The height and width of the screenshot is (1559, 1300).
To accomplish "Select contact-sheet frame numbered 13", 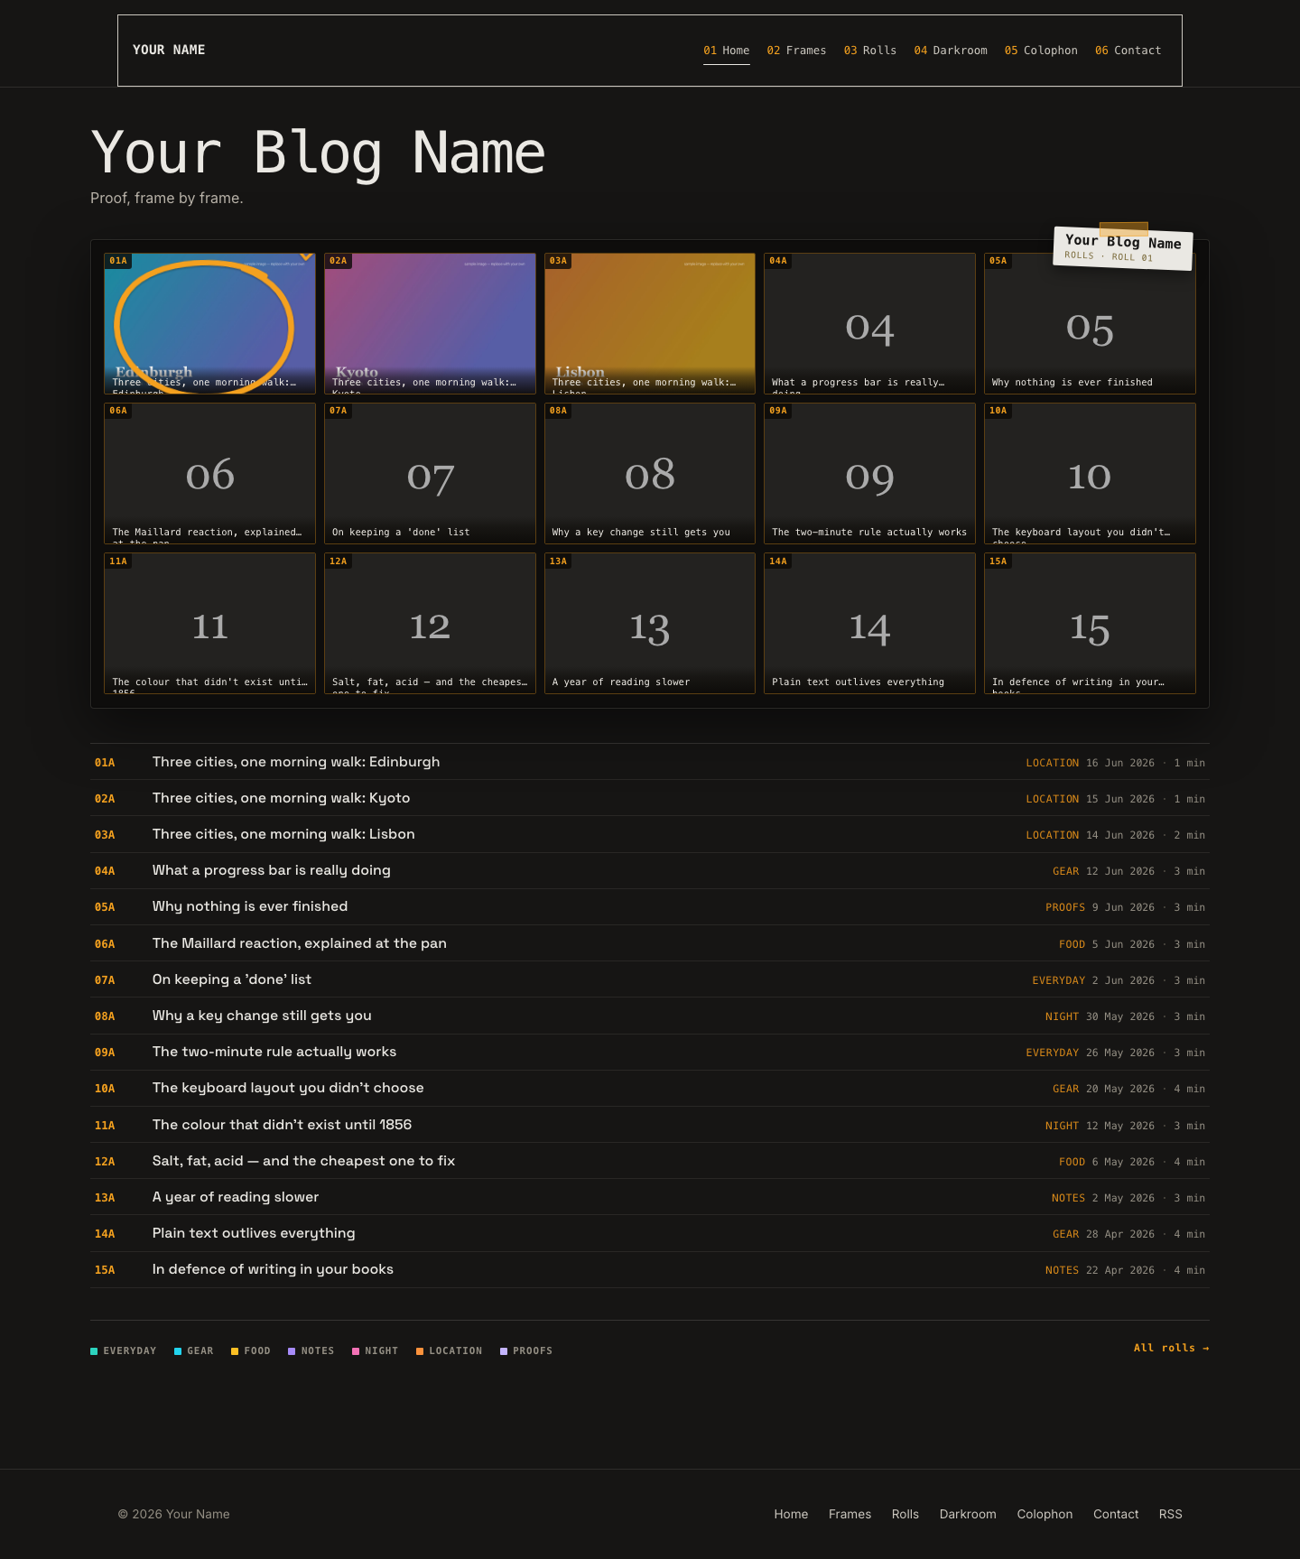I will (650, 623).
